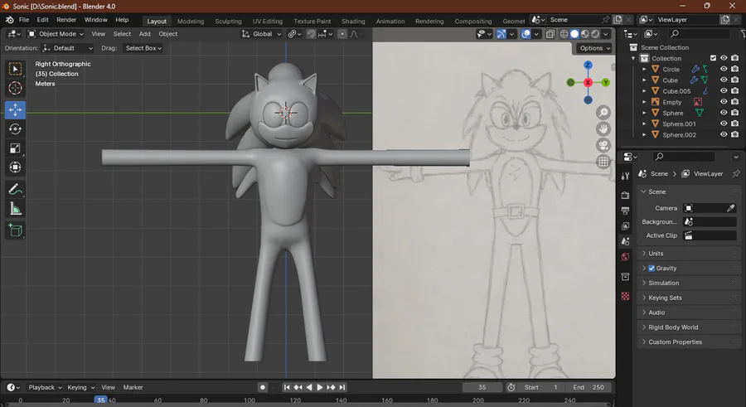
Task: Switch orthographic/perspective grid icon
Action: [x=603, y=162]
